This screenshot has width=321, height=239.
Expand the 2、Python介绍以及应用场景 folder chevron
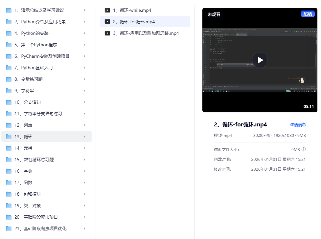coord(85,22)
